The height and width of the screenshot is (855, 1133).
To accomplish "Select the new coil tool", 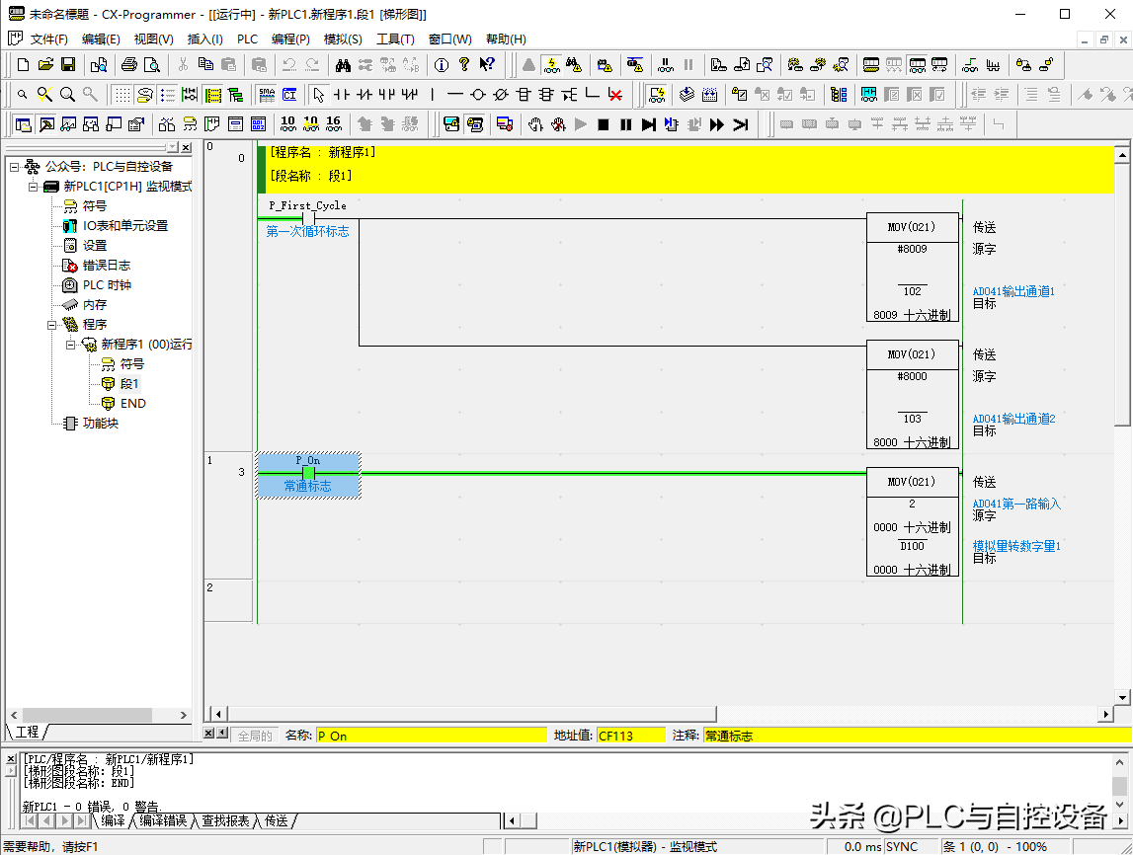I will [477, 95].
